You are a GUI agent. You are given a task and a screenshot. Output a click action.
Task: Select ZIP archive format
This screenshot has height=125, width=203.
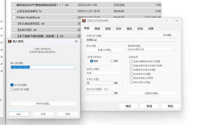tap(112, 61)
